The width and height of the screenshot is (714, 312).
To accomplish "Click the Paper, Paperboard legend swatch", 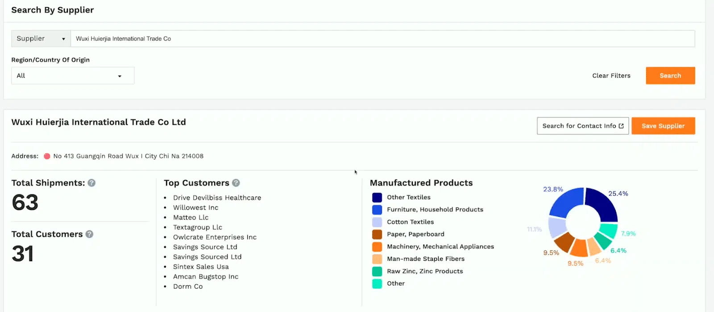I will click(377, 234).
